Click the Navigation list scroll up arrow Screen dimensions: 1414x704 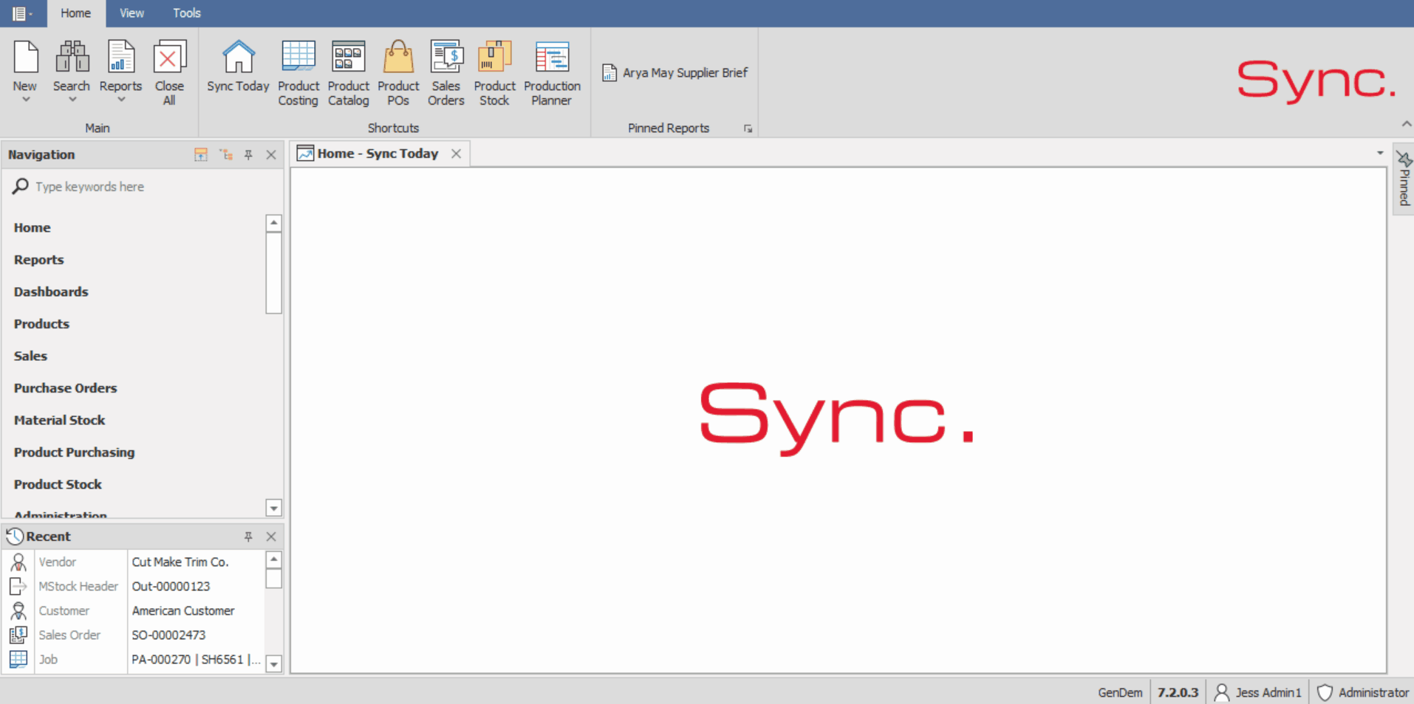click(273, 223)
